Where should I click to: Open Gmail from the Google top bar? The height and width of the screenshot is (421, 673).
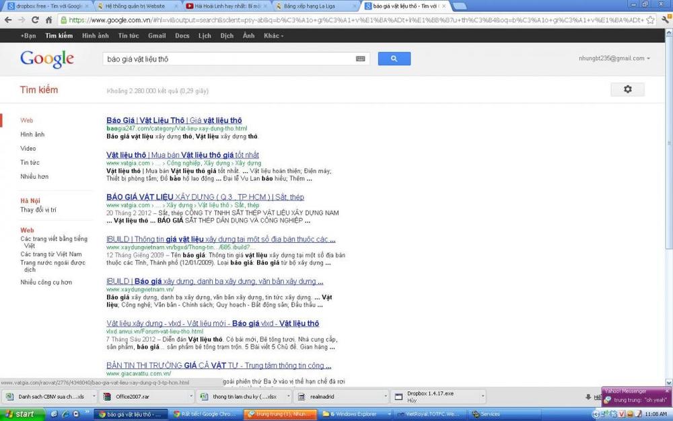coord(157,36)
